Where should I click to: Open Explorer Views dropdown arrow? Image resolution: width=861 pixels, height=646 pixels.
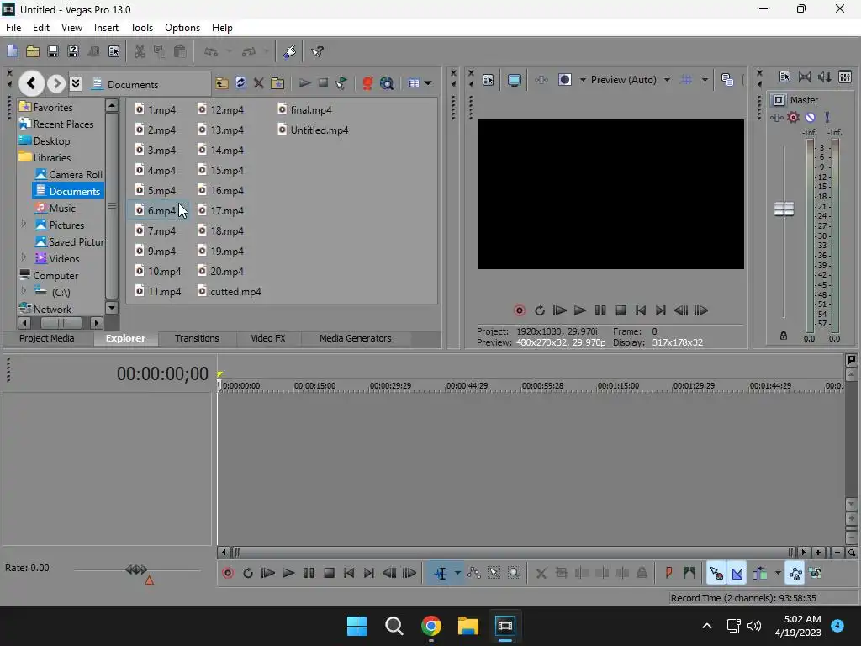click(x=428, y=83)
